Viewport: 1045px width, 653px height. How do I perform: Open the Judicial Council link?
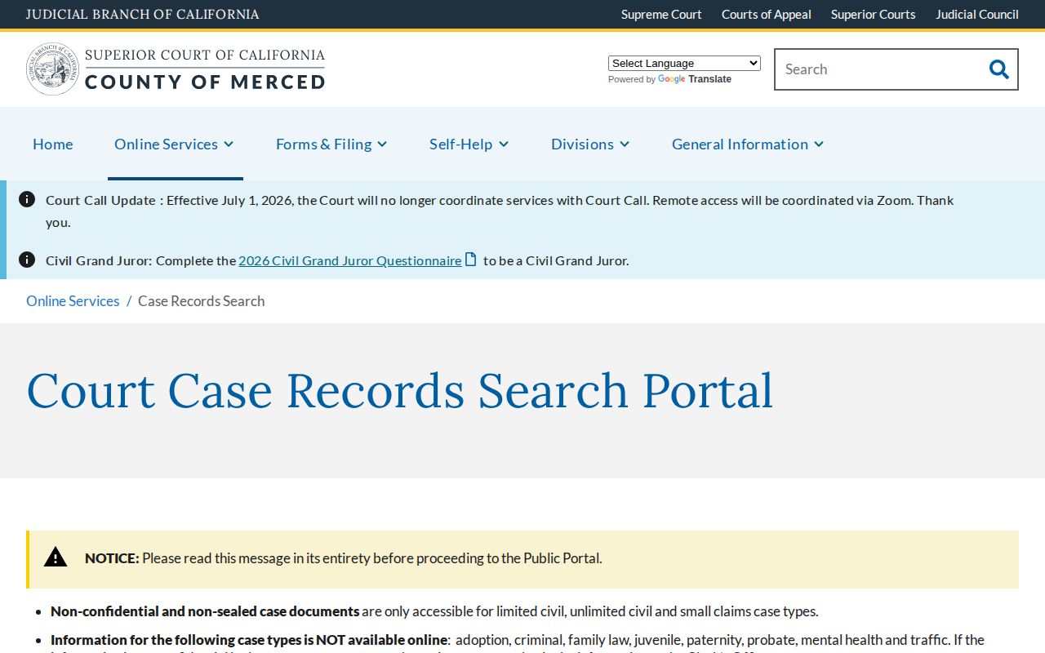977,14
